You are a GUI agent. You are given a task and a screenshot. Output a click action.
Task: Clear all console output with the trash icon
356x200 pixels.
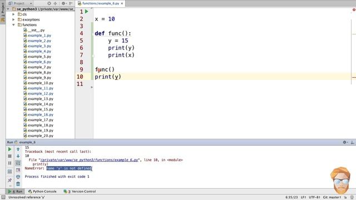click(x=18, y=184)
